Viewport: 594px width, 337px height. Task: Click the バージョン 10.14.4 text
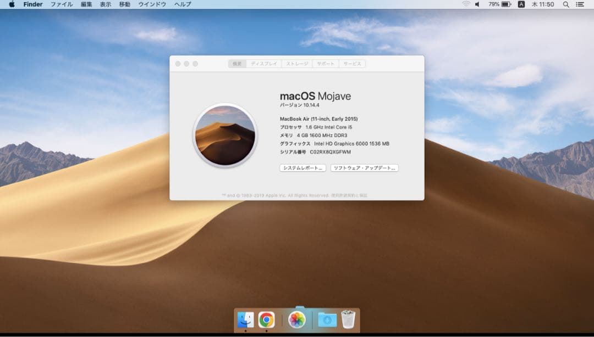pyautogui.click(x=300, y=105)
